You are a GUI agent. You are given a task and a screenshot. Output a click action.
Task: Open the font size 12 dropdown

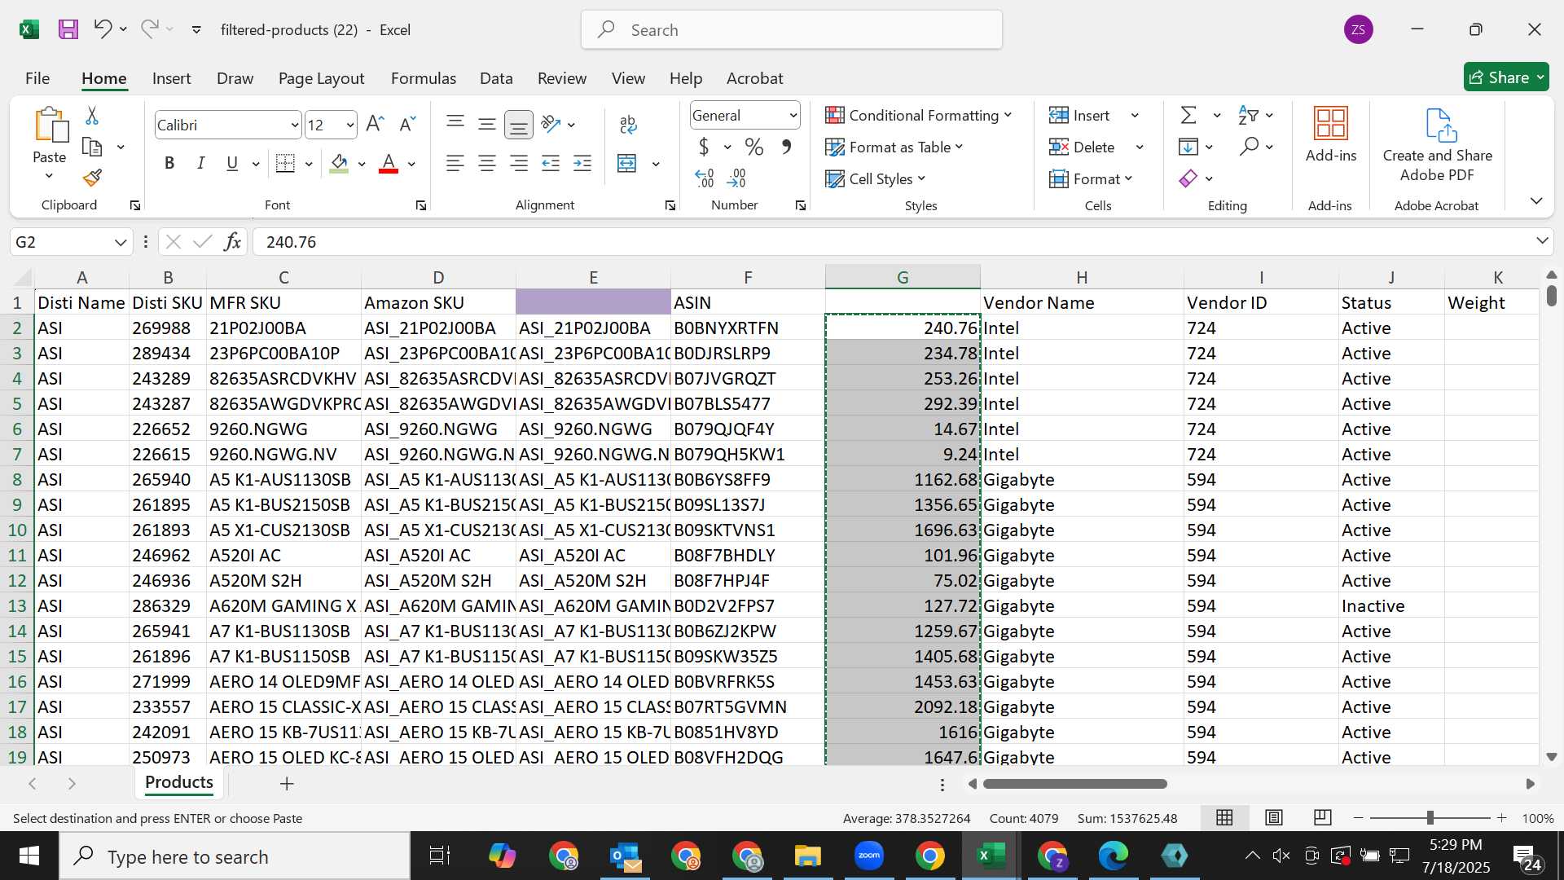coord(350,125)
